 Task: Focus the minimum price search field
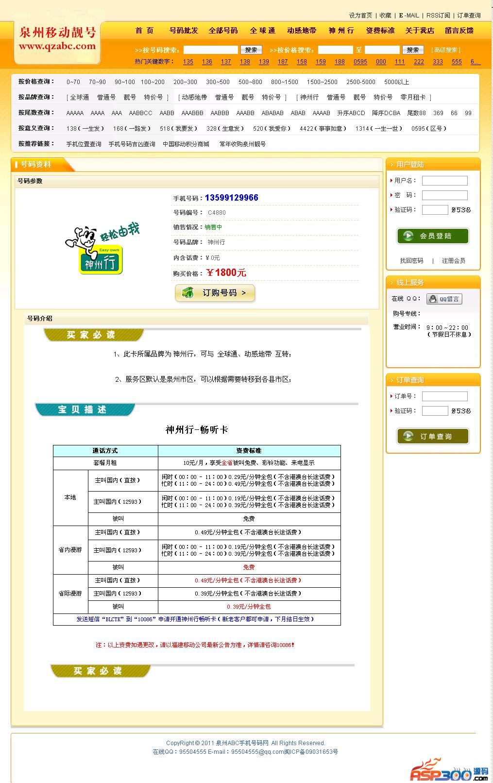(336, 50)
